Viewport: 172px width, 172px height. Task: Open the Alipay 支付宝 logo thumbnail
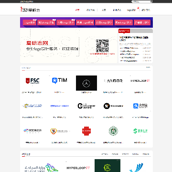point(140,106)
